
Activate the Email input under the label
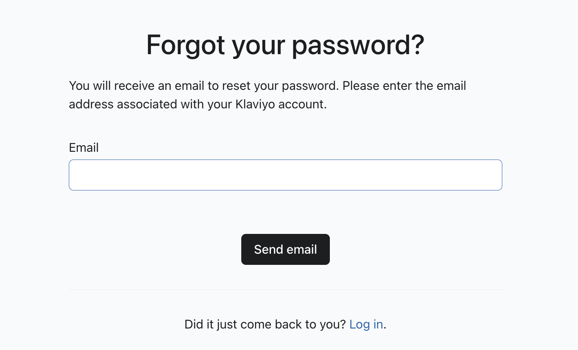[x=286, y=175]
